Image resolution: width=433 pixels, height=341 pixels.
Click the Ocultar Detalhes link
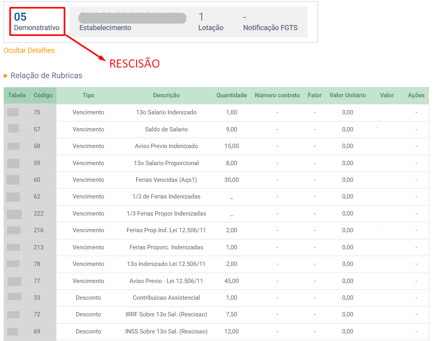29,50
